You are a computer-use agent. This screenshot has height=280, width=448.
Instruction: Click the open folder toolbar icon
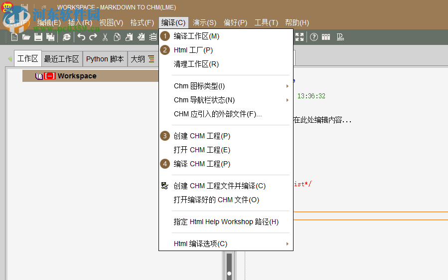pyautogui.click(x=26, y=37)
